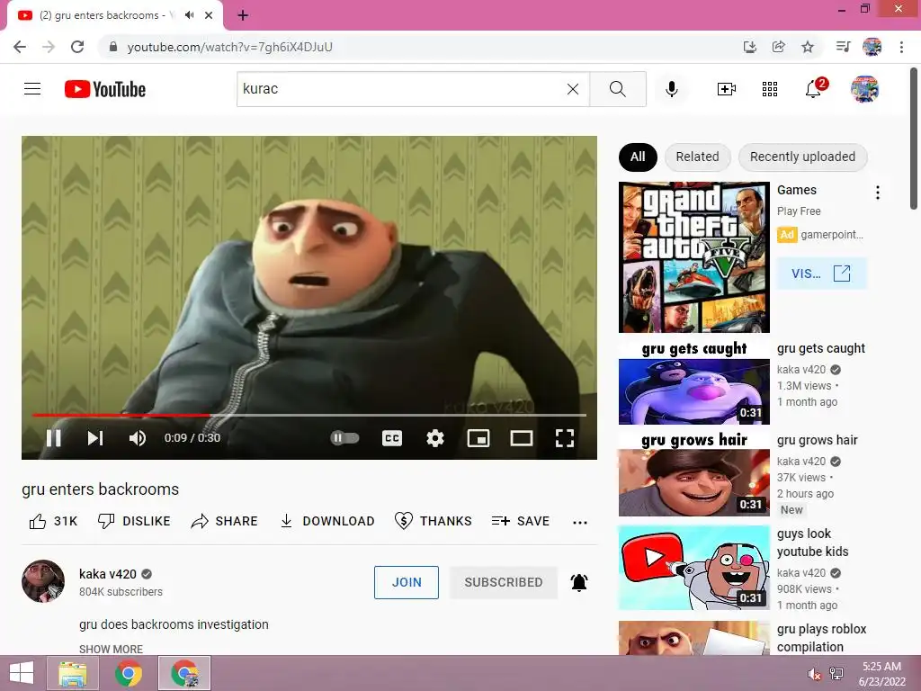Viewport: 921px width, 691px height.
Task: Toggle the autoplay switch in player
Action: tap(344, 438)
